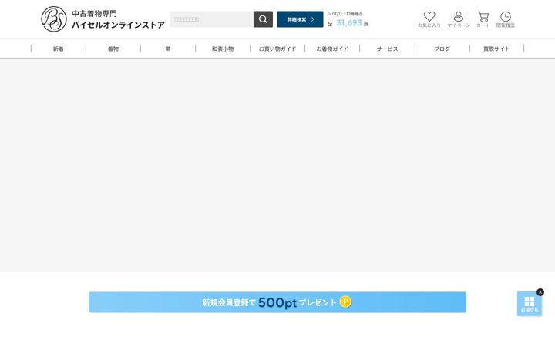The height and width of the screenshot is (347, 555).
Task: Click the 500pt new member registration banner
Action: pyautogui.click(x=277, y=302)
